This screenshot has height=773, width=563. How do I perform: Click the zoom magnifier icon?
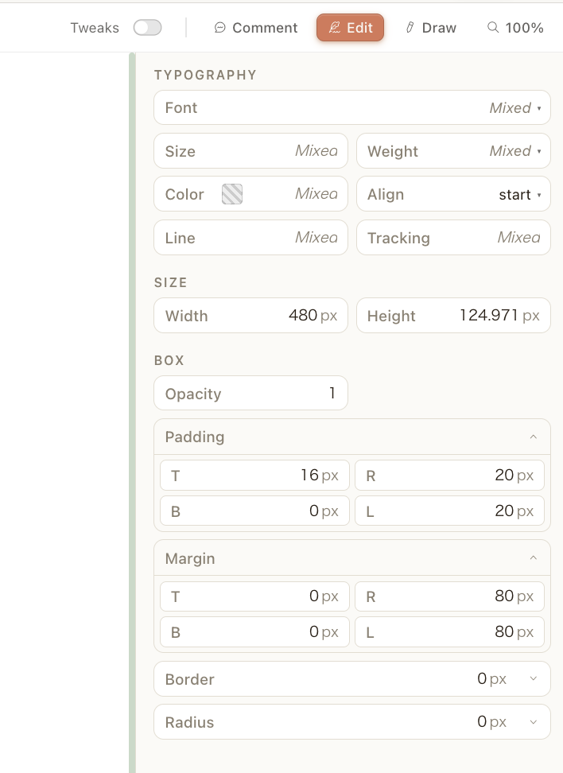(493, 28)
